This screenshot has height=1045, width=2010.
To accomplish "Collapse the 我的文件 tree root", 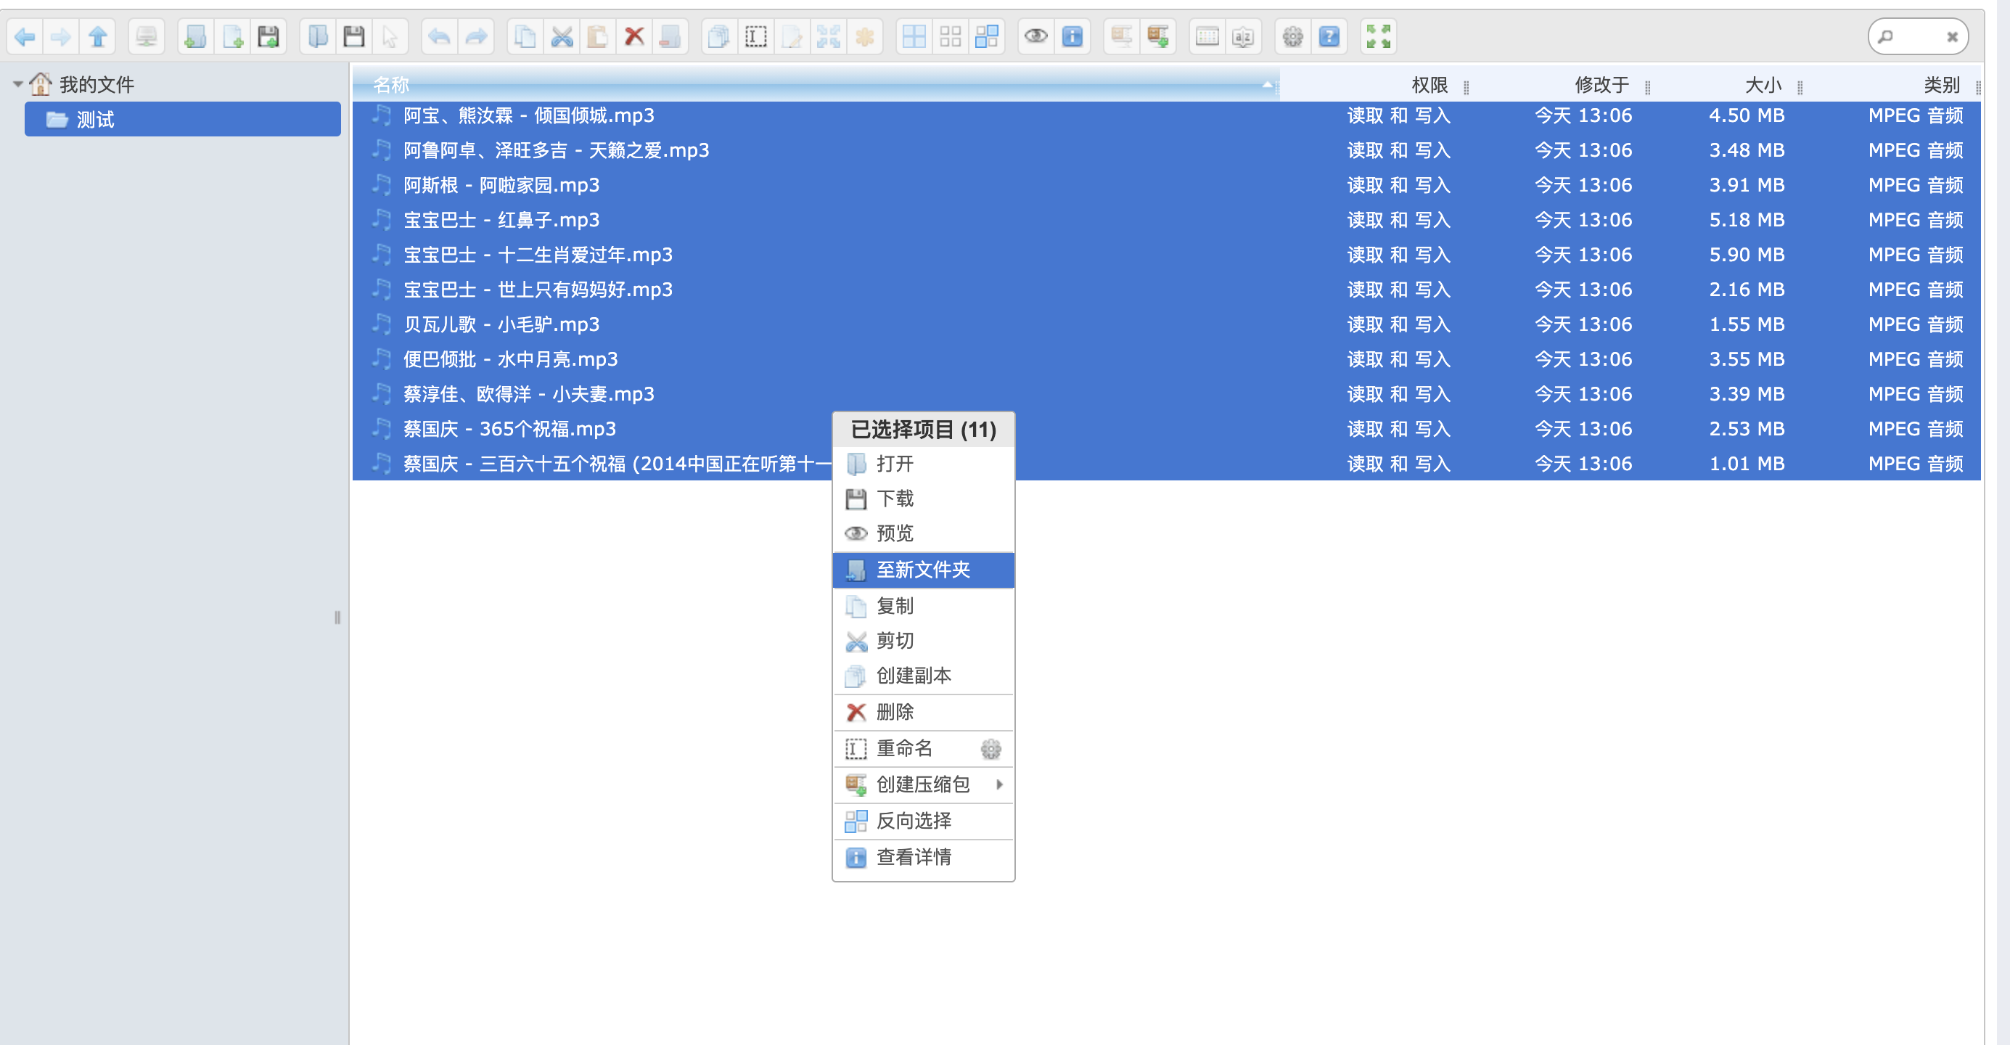I will [x=17, y=84].
